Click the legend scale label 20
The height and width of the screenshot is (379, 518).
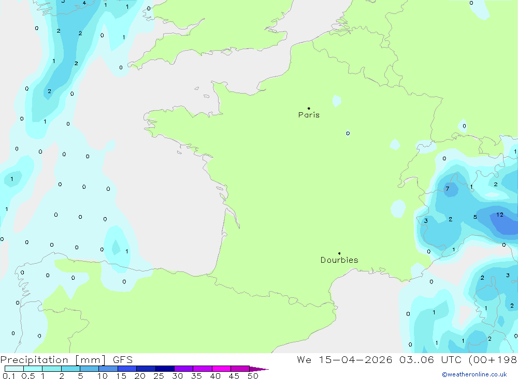click(x=140, y=376)
